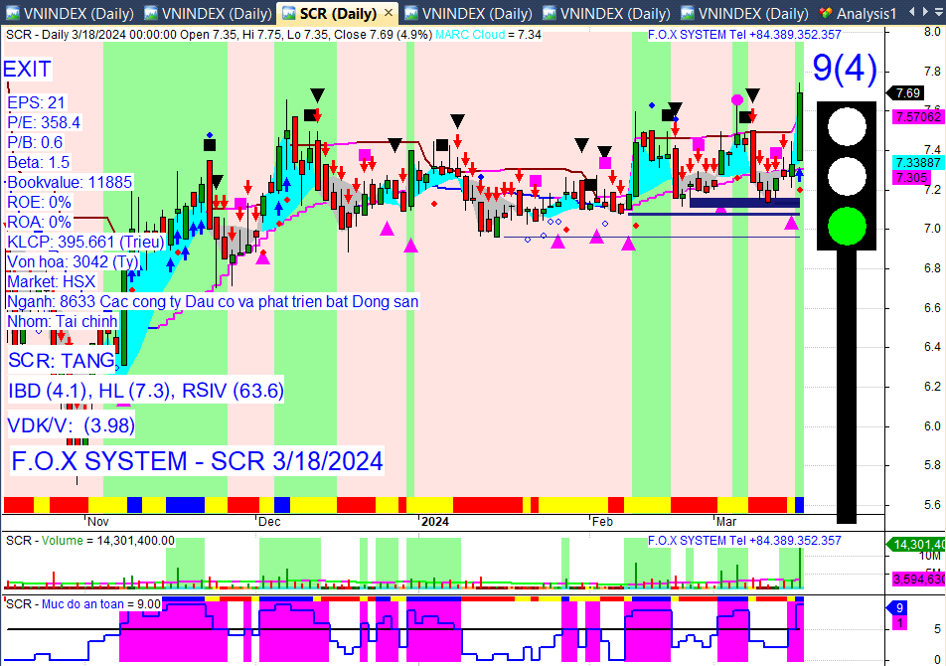Click Von hoa: 3042 (Ty) text
This screenshot has width=946, height=666.
pyautogui.click(x=73, y=261)
